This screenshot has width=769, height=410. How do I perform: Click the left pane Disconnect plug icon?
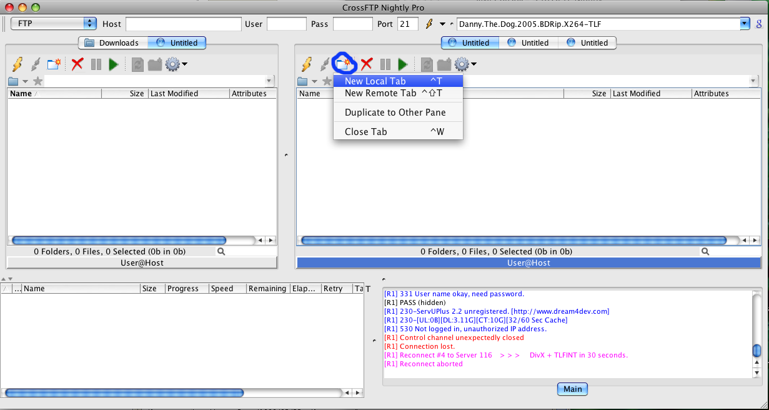[36, 64]
